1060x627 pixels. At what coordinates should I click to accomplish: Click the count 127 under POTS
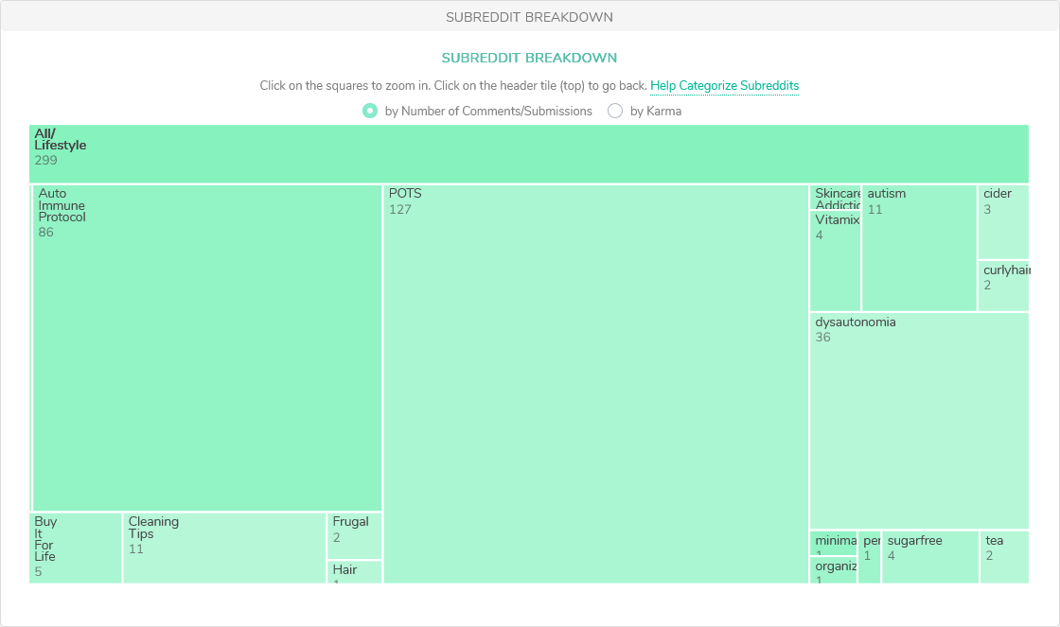coord(400,209)
